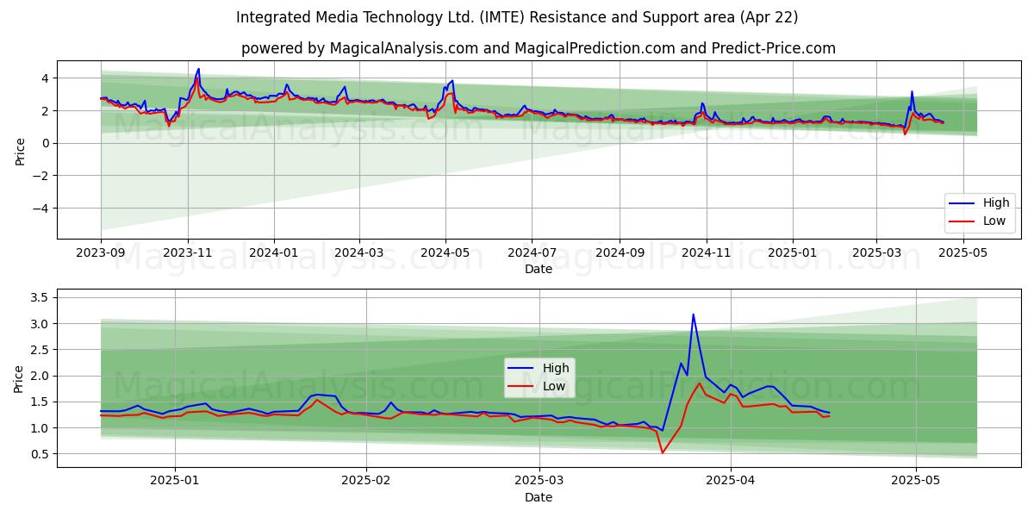This screenshot has width=1034, height=517.
Task: Click the 2025-03 tick label on the bottom chart
Action: pos(539,482)
